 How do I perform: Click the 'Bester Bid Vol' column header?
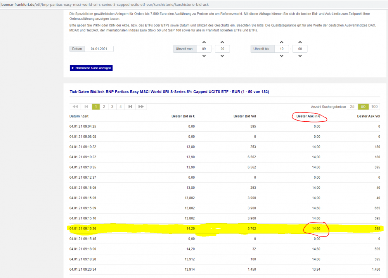(x=245, y=116)
